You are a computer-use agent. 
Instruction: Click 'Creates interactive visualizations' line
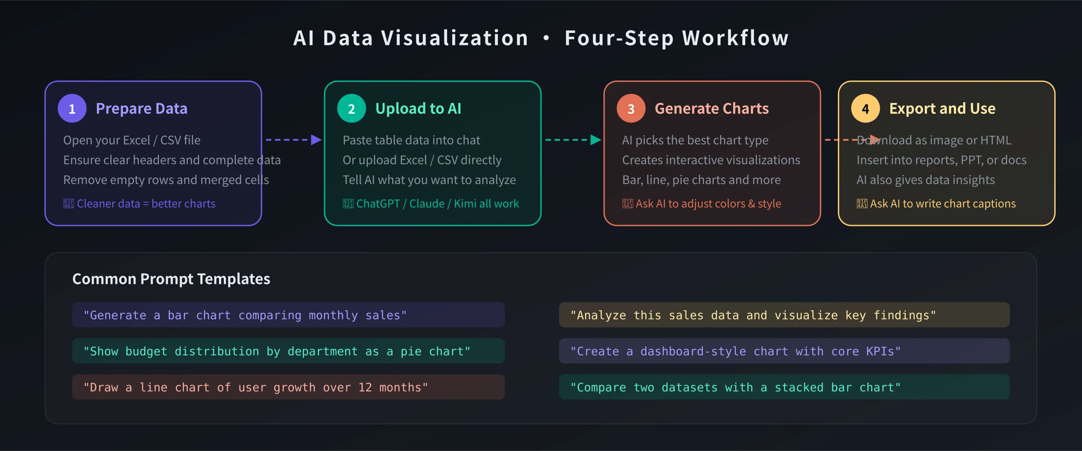711,160
